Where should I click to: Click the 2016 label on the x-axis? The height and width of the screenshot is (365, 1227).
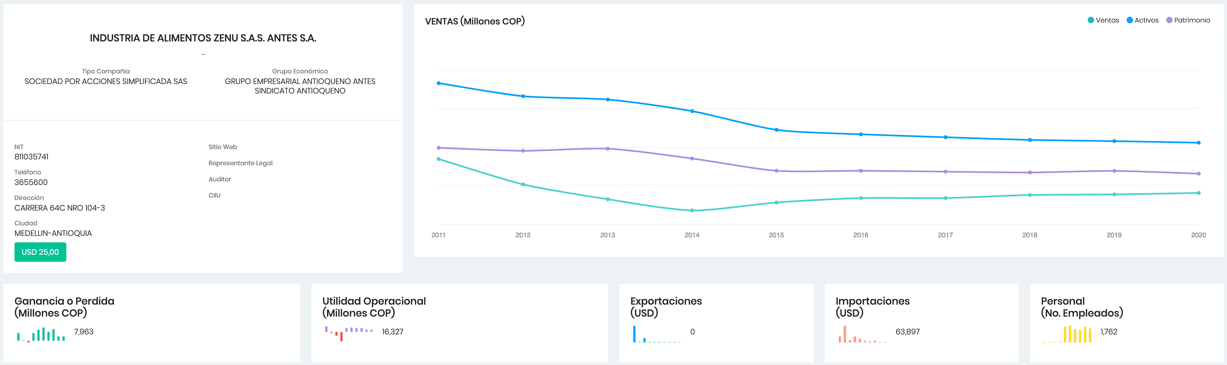point(861,235)
